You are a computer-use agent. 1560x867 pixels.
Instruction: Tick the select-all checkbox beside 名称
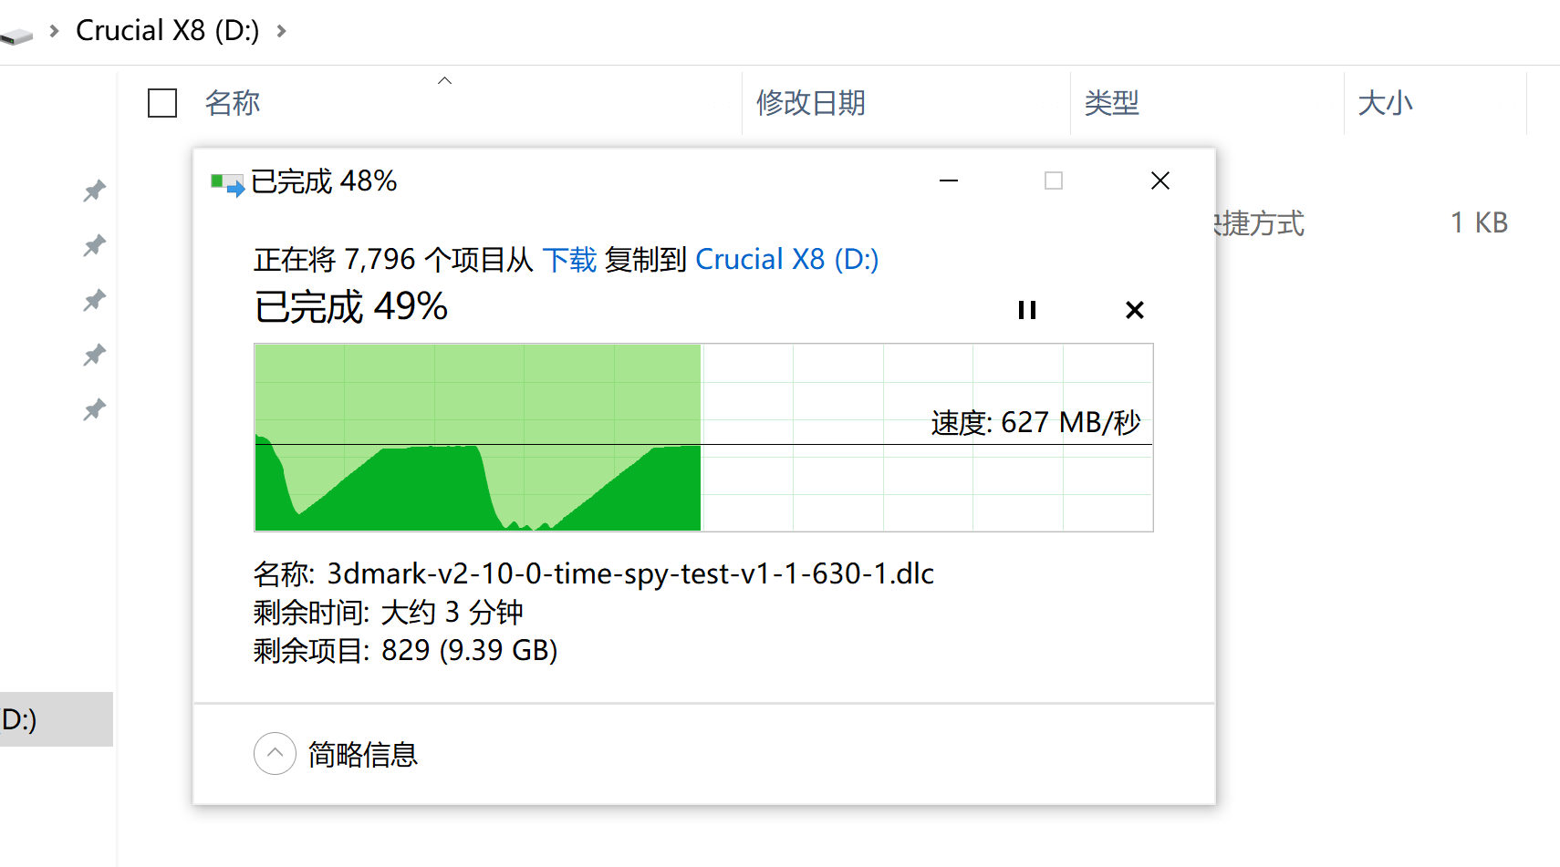click(x=162, y=103)
